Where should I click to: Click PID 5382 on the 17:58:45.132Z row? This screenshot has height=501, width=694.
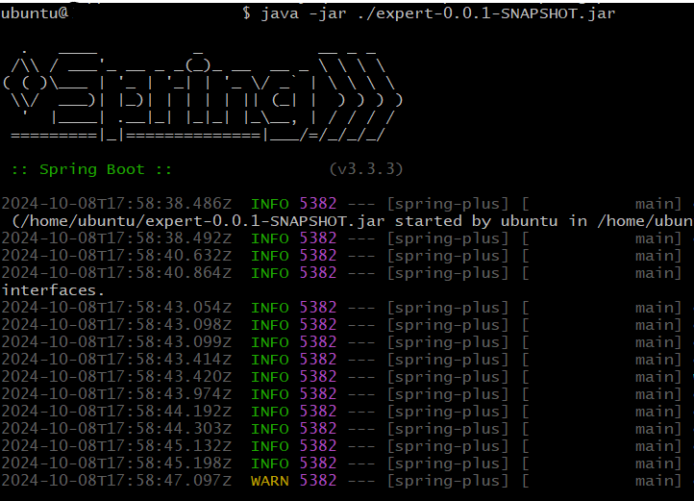(318, 445)
